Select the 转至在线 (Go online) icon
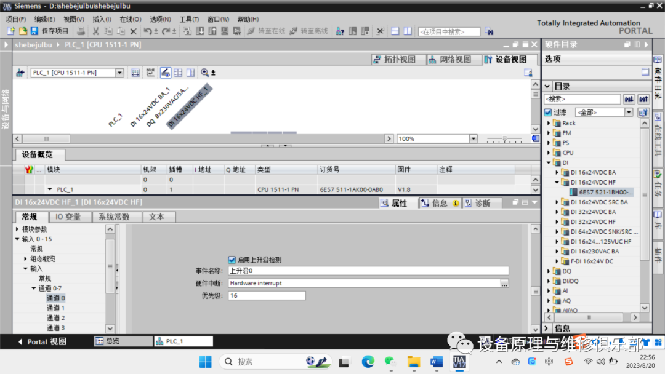Viewport: 665px width, 374px height. 251,31
